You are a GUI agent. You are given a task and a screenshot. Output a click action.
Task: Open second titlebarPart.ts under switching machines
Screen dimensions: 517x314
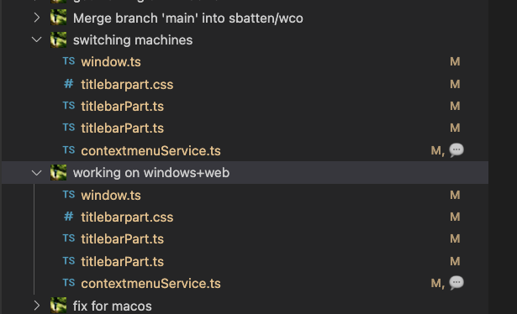click(123, 128)
